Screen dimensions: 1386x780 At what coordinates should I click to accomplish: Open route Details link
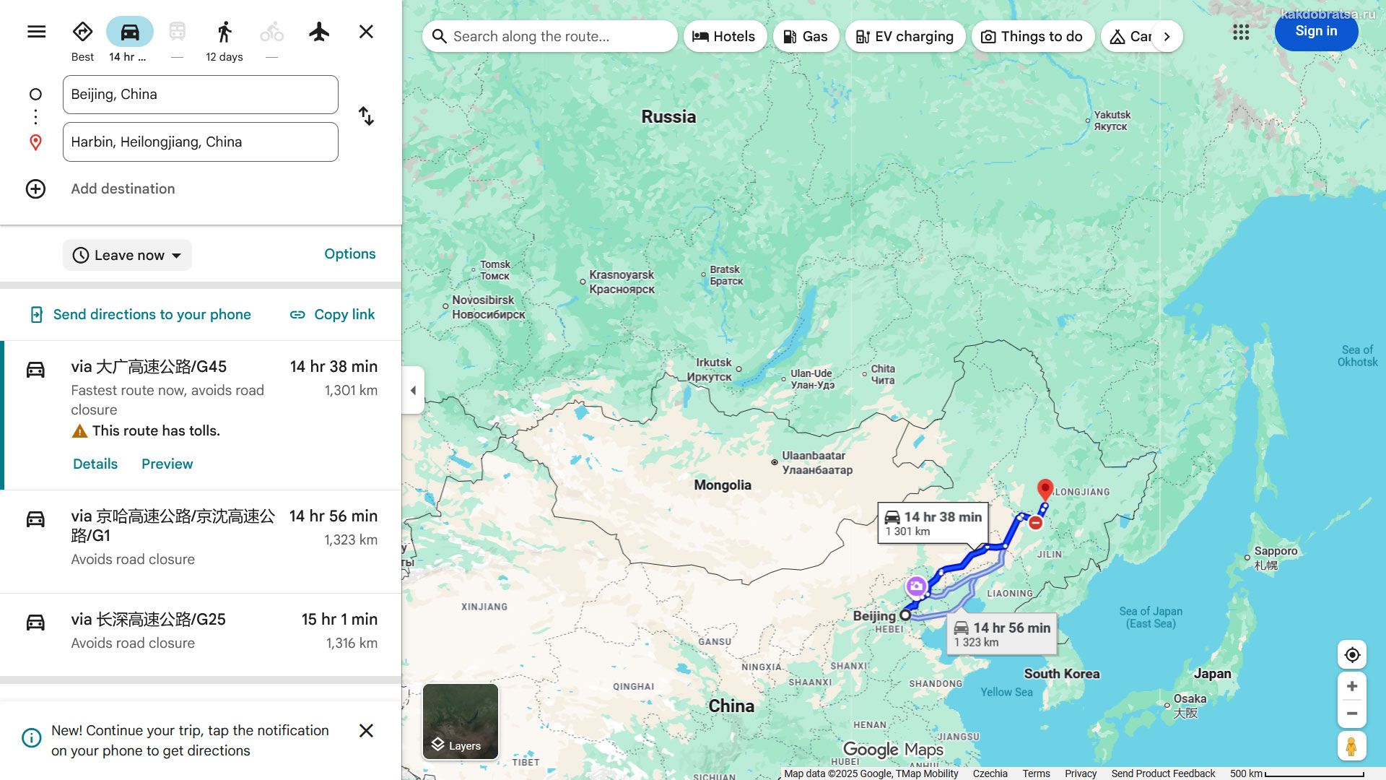95,464
